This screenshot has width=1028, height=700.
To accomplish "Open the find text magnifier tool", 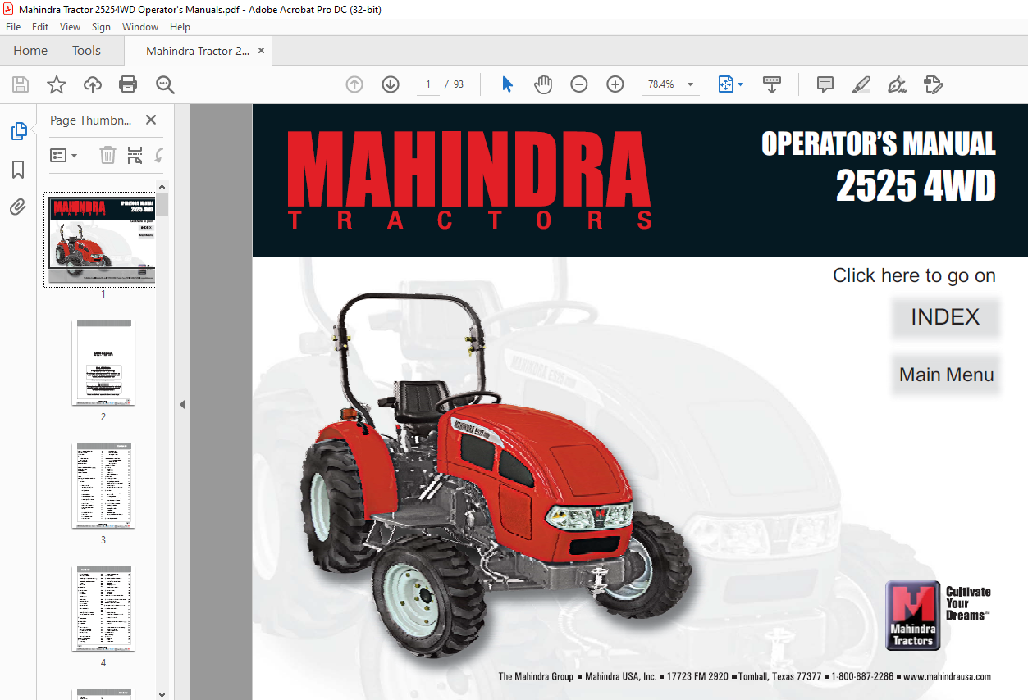I will [166, 84].
